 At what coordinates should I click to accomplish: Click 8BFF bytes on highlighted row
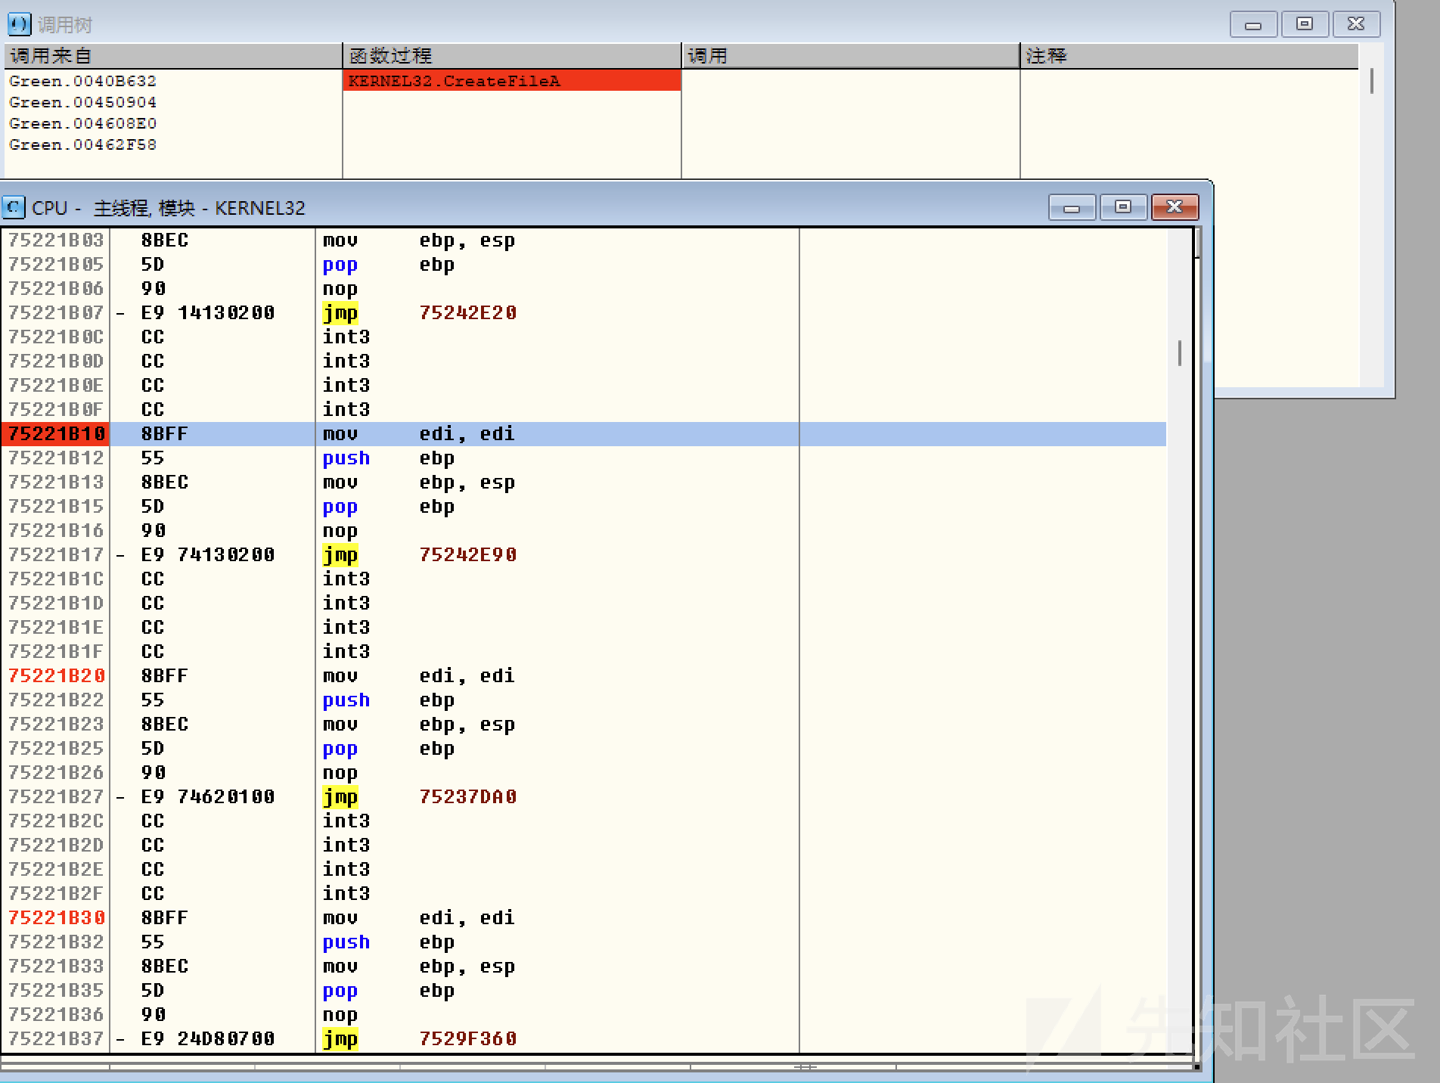(x=164, y=433)
